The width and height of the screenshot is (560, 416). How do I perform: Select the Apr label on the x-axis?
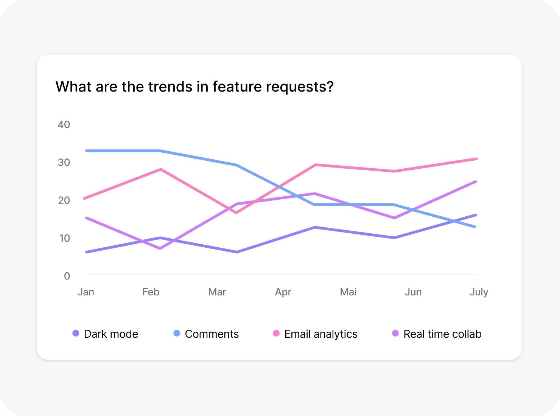(283, 292)
